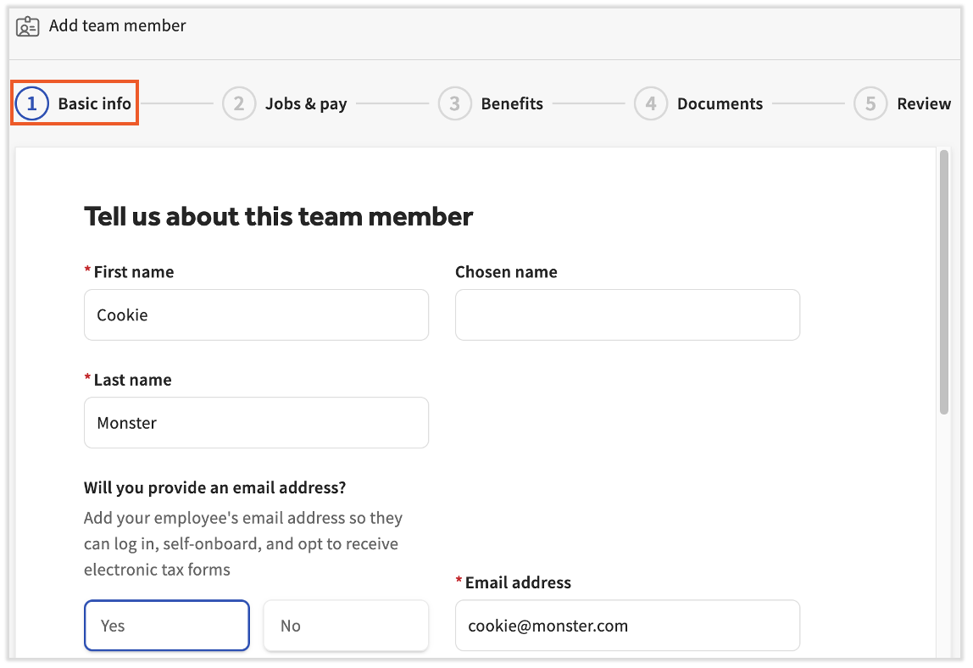Viewport: 973px width, 668px height.
Task: Click the "Add team member" title text
Action: point(118,25)
